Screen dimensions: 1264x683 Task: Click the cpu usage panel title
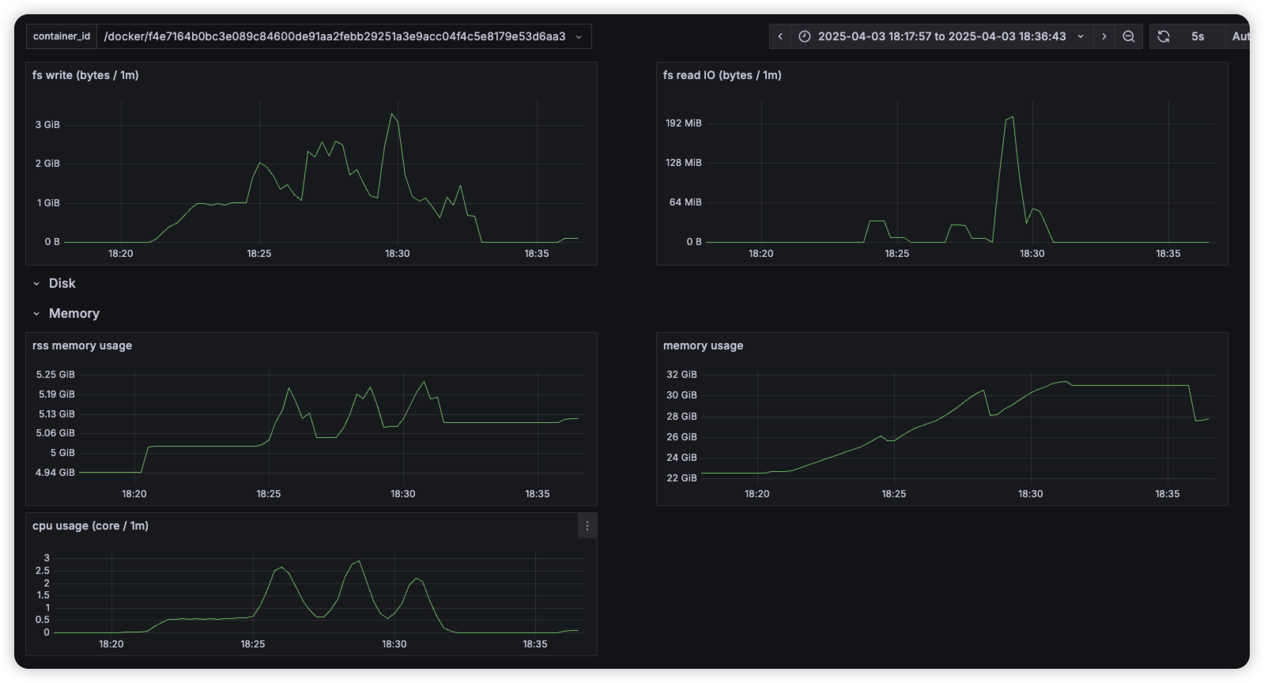coord(90,526)
